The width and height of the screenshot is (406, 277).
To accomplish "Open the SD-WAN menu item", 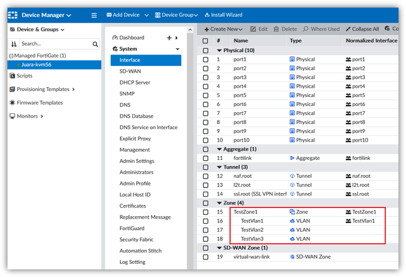I will click(132, 71).
